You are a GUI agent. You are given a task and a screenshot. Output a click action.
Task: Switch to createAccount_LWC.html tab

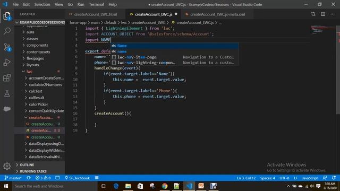(96, 14)
